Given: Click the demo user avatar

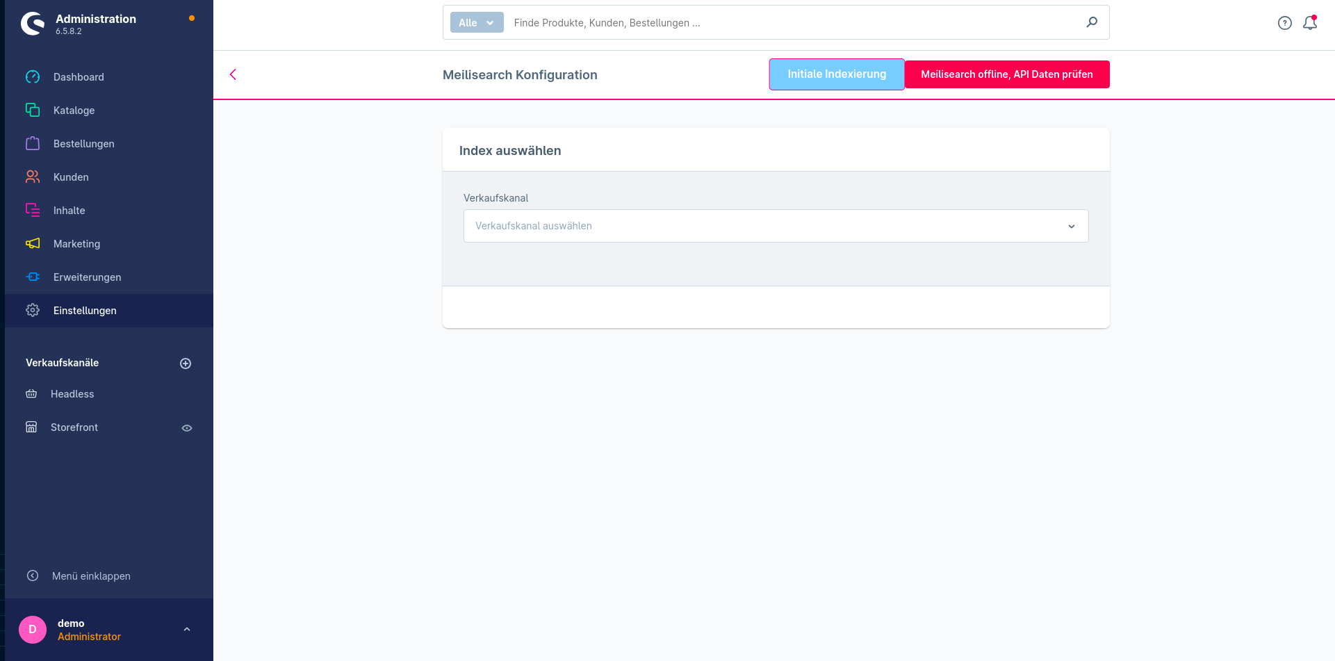Looking at the screenshot, I should tap(33, 630).
